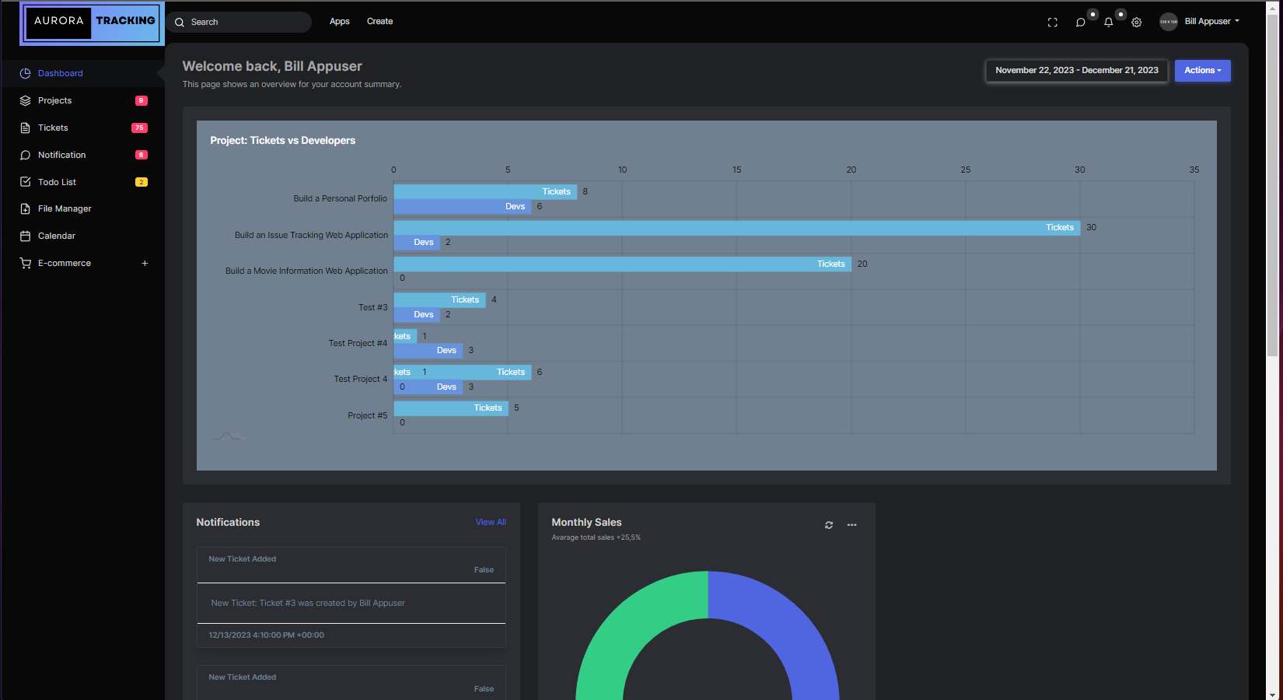Click Devs bar for Test #3

(x=417, y=314)
